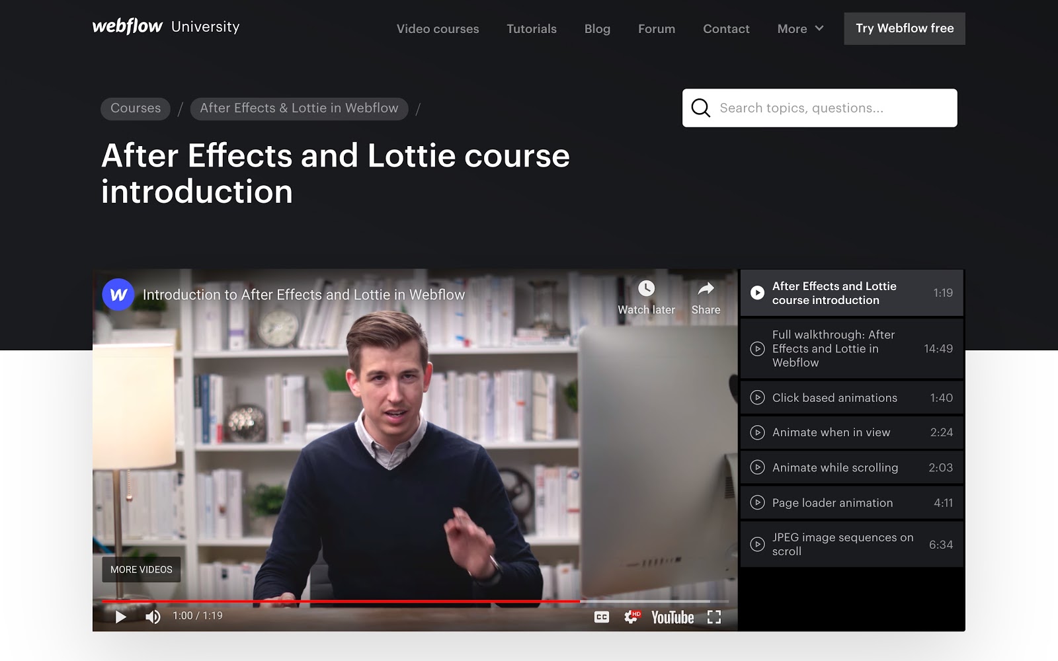Mute the video using speaker icon

click(x=153, y=617)
